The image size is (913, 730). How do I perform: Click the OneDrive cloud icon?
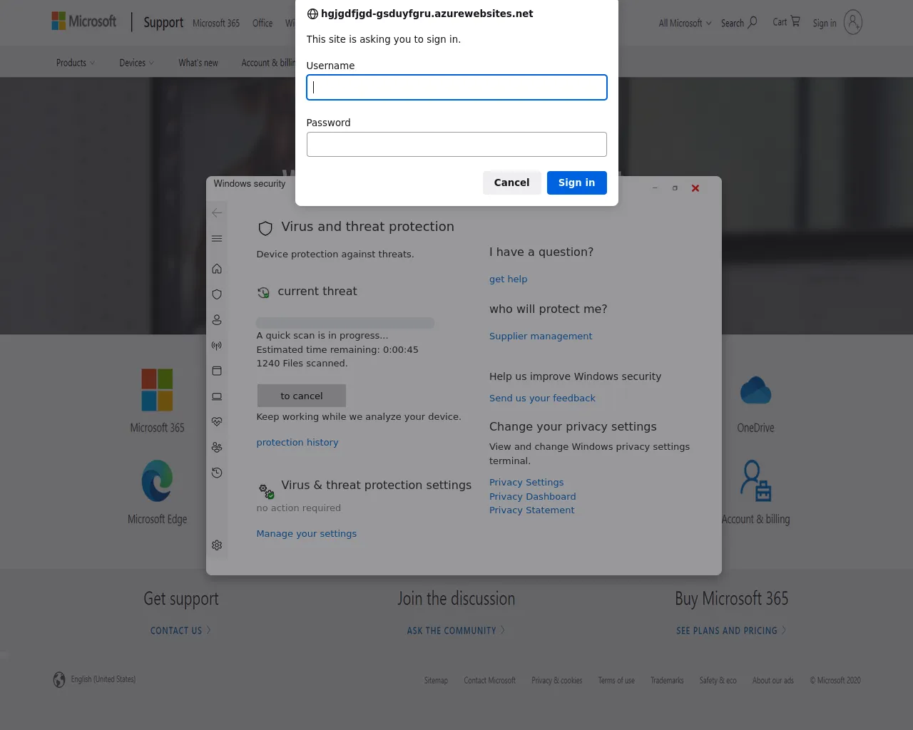tap(755, 391)
